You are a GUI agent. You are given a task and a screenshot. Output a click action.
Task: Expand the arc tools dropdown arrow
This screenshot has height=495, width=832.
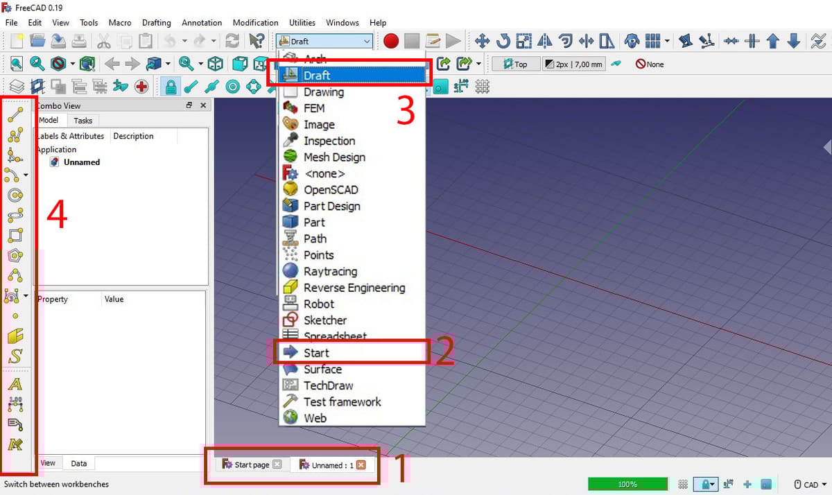(x=26, y=175)
